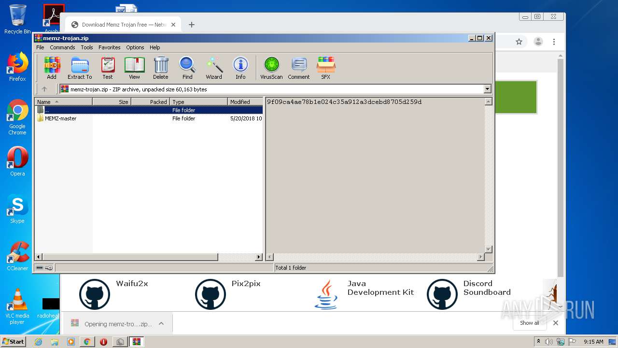Select the Firefox desktop shortcut
Screen dimensions: 618x348
(x=17, y=67)
